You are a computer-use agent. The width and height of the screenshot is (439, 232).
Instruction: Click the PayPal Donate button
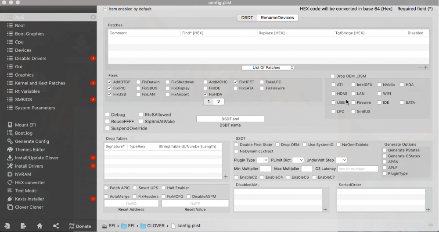tap(80, 226)
